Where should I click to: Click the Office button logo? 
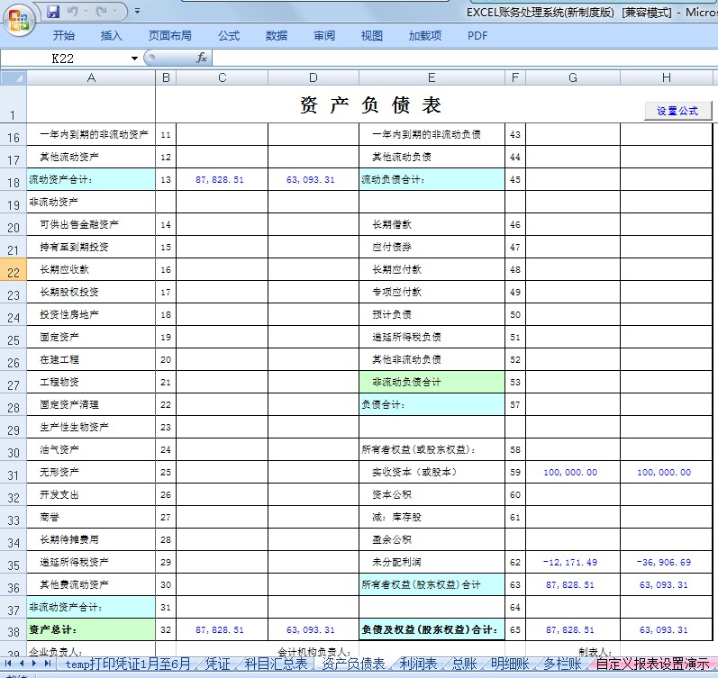(18, 19)
